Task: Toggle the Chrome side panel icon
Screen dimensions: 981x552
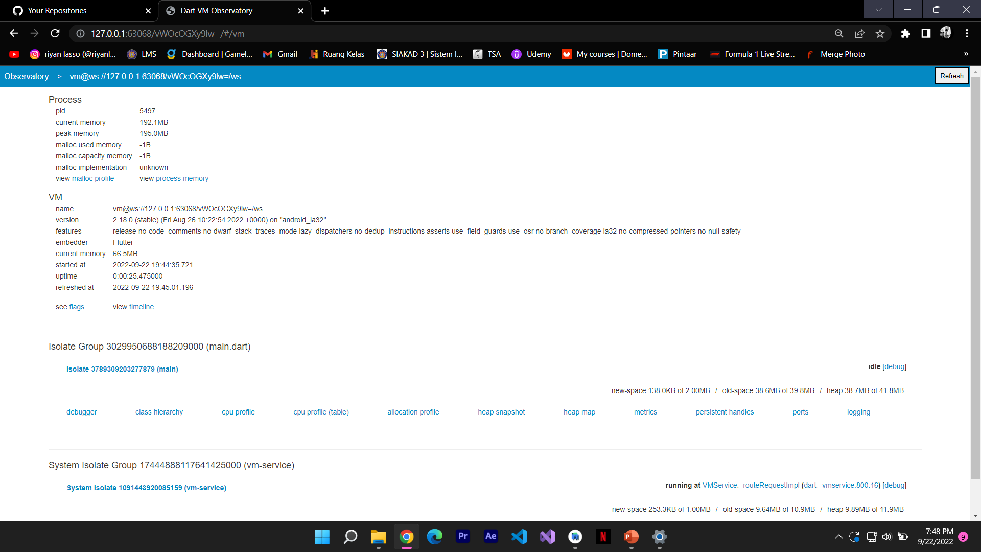Action: pos(925,33)
